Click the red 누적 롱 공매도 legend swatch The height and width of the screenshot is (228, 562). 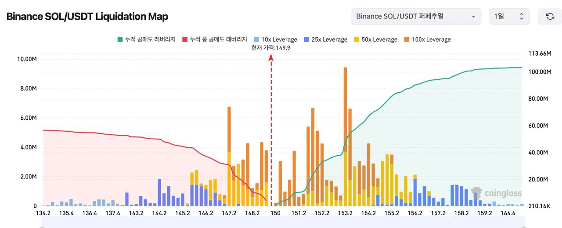185,39
